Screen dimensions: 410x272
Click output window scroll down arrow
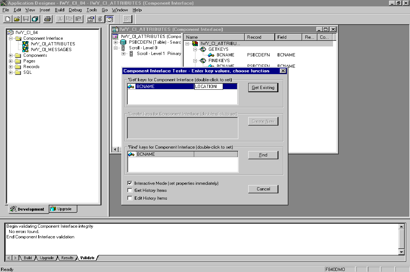click(401, 252)
